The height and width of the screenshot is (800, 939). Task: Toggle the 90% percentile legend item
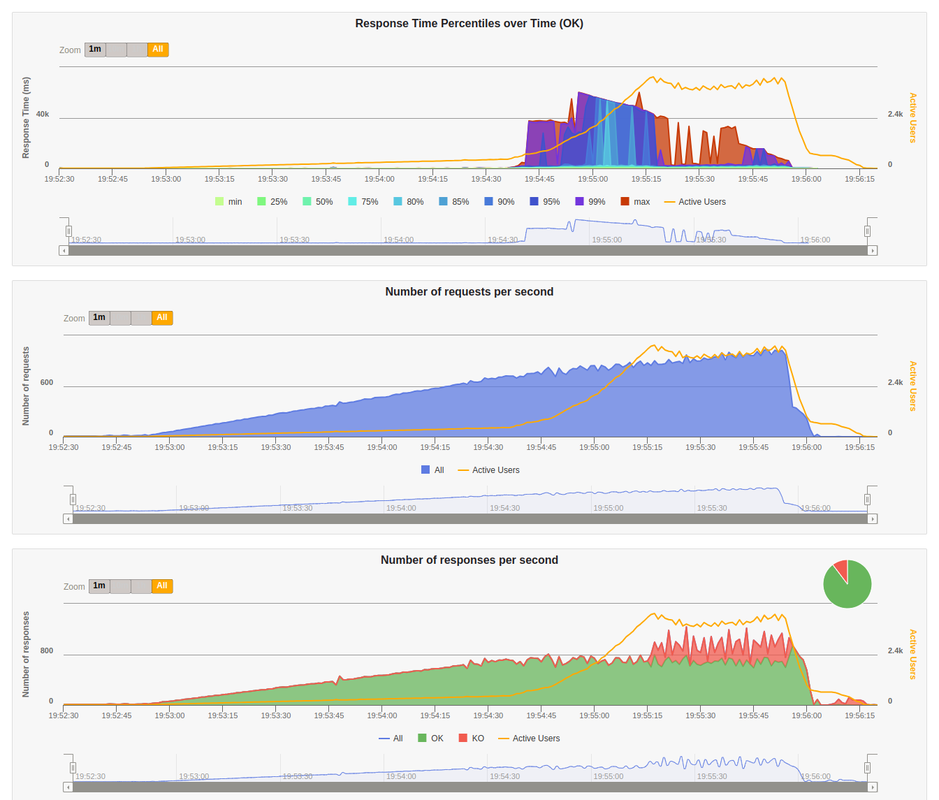pyautogui.click(x=500, y=202)
